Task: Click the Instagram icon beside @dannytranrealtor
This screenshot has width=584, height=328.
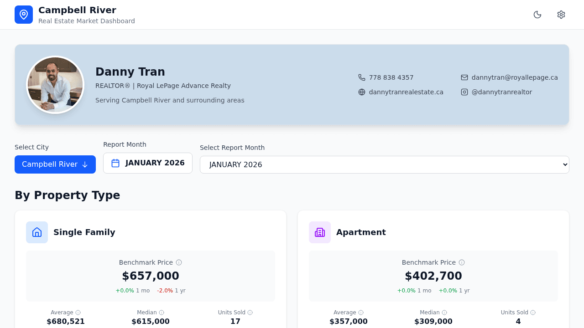Action: click(464, 92)
